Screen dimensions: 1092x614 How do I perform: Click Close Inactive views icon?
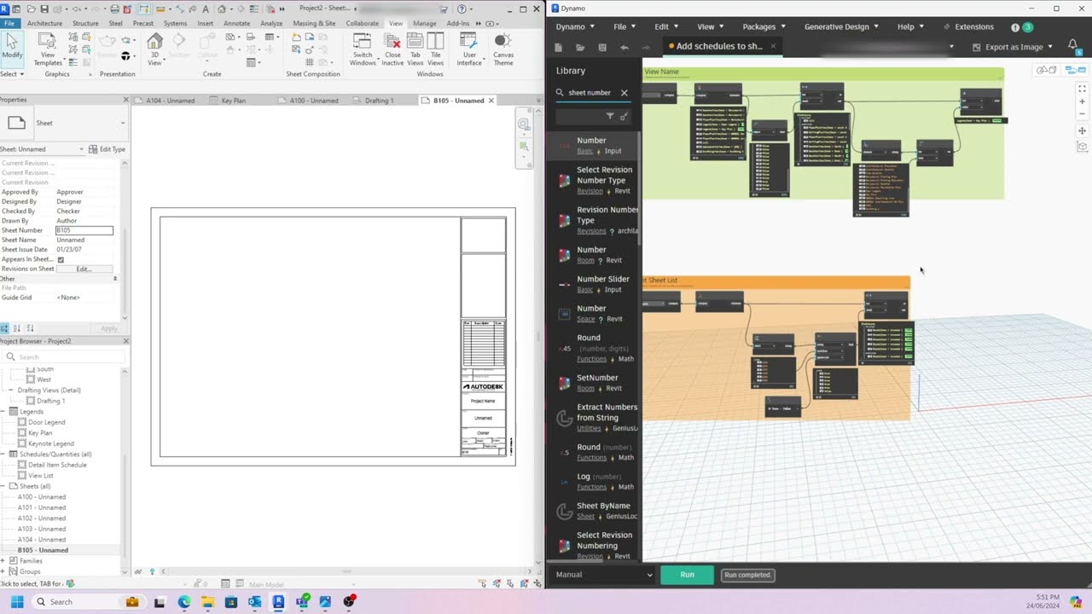coord(392,49)
